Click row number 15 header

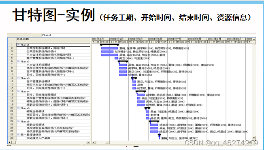[12, 91]
